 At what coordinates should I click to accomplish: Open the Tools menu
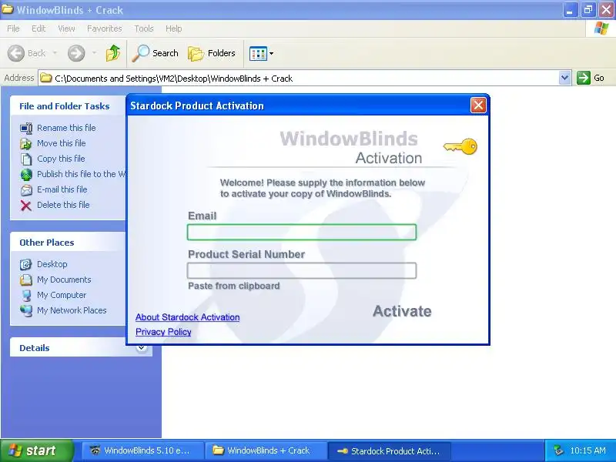coord(144,28)
